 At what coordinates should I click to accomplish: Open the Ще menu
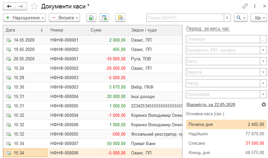259,18
